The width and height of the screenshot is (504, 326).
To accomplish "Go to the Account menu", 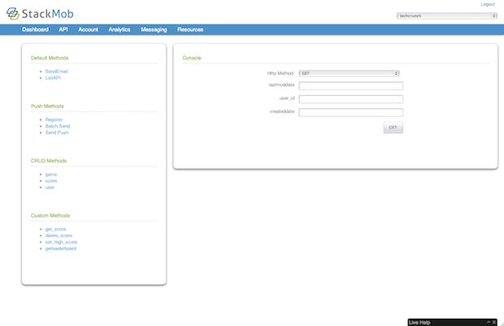I will point(88,29).
